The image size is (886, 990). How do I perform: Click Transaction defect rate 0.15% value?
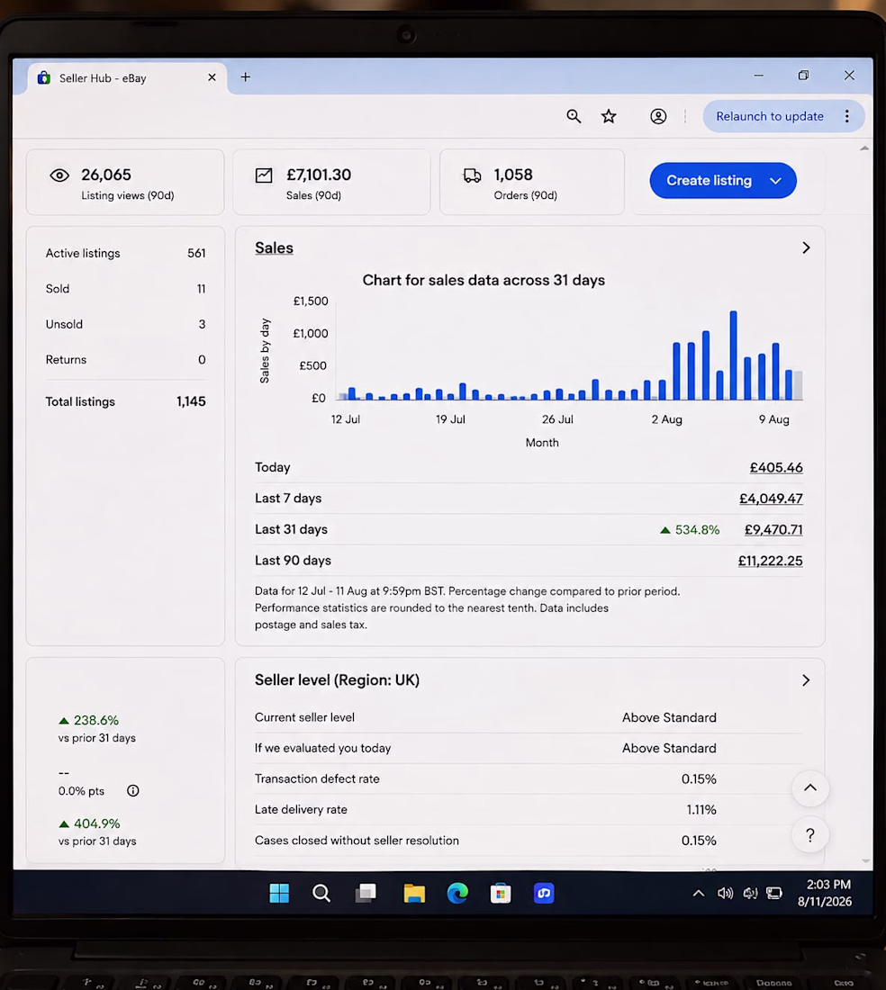(699, 779)
